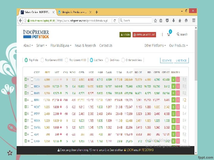Click the OPEN AN ACCOUNT button
The image size is (214, 160).
pos(144,35)
